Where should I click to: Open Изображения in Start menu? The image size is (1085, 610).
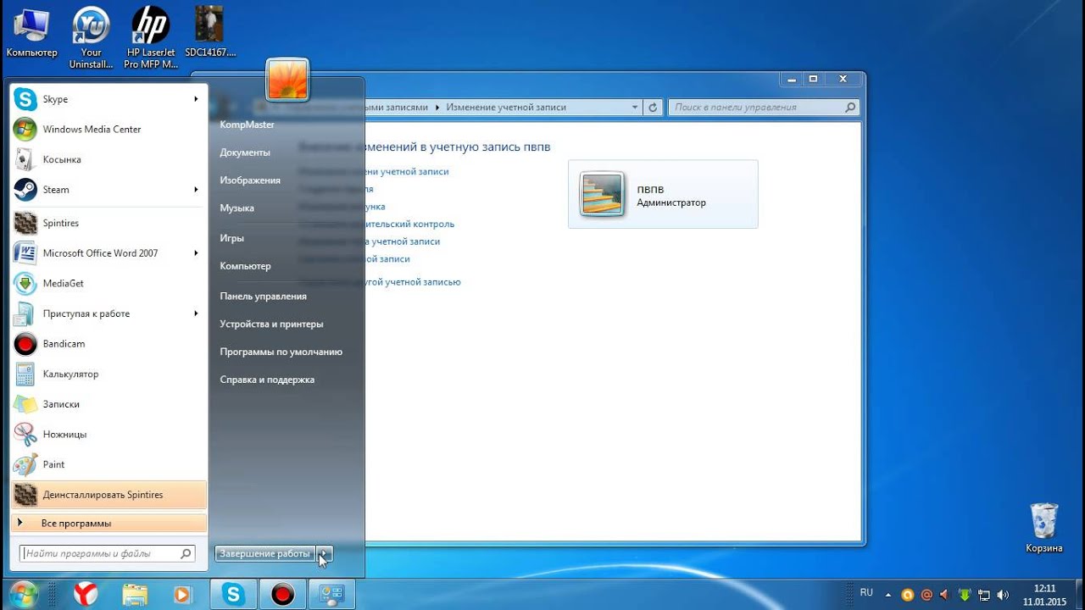250,180
